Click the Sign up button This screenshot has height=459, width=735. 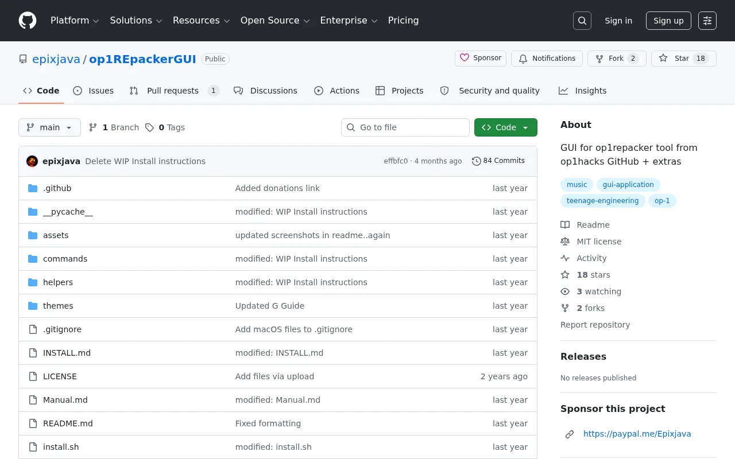[x=668, y=21]
